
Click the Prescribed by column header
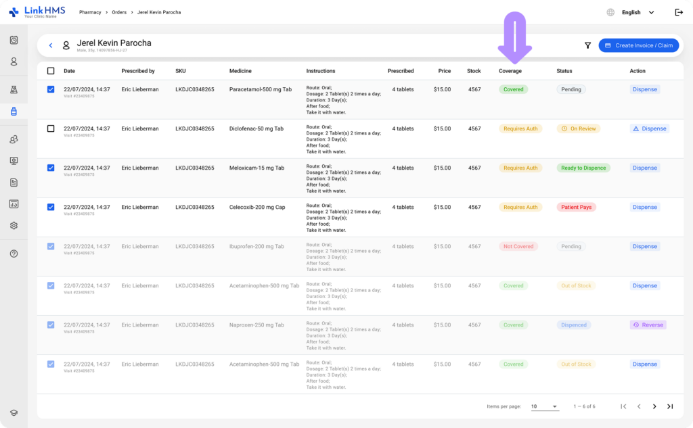click(x=138, y=71)
